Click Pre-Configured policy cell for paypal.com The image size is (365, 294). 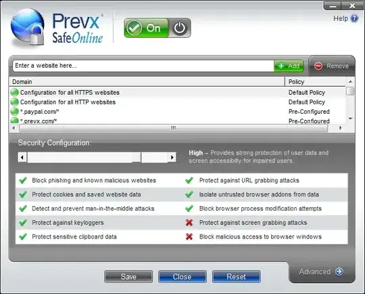coord(309,112)
